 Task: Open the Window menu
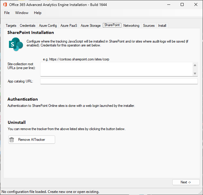22,13
